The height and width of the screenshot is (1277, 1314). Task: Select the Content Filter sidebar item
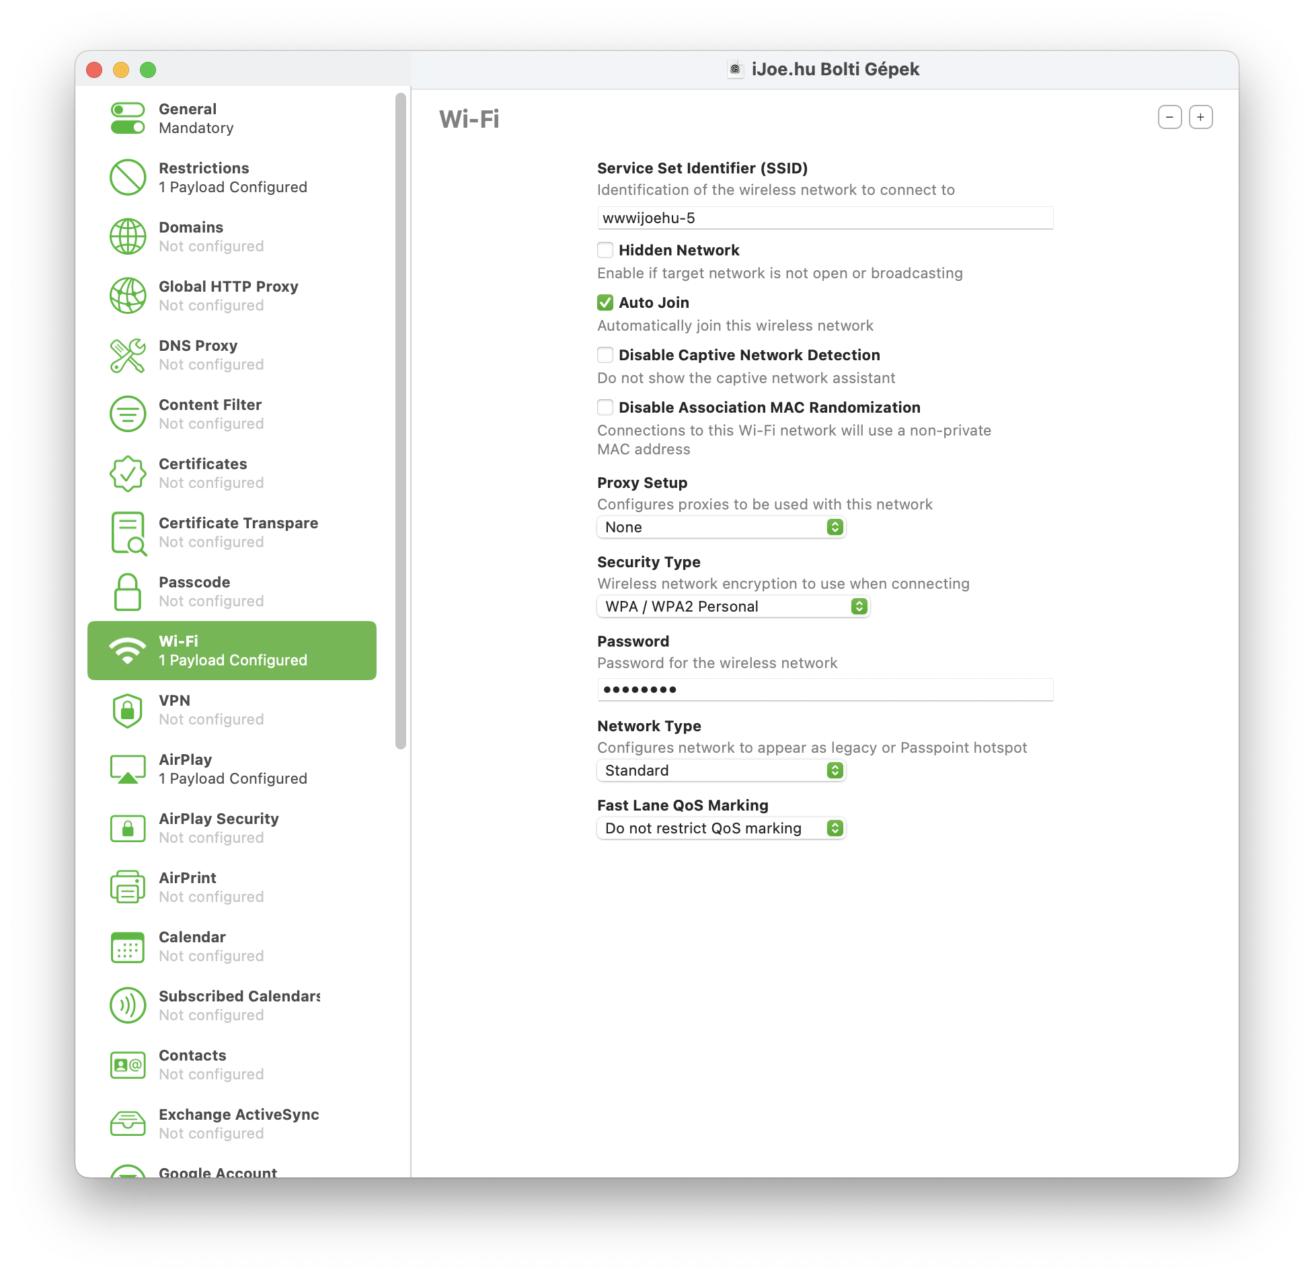(x=232, y=414)
